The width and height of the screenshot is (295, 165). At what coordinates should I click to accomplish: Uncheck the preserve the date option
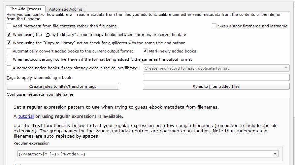coord(9,34)
